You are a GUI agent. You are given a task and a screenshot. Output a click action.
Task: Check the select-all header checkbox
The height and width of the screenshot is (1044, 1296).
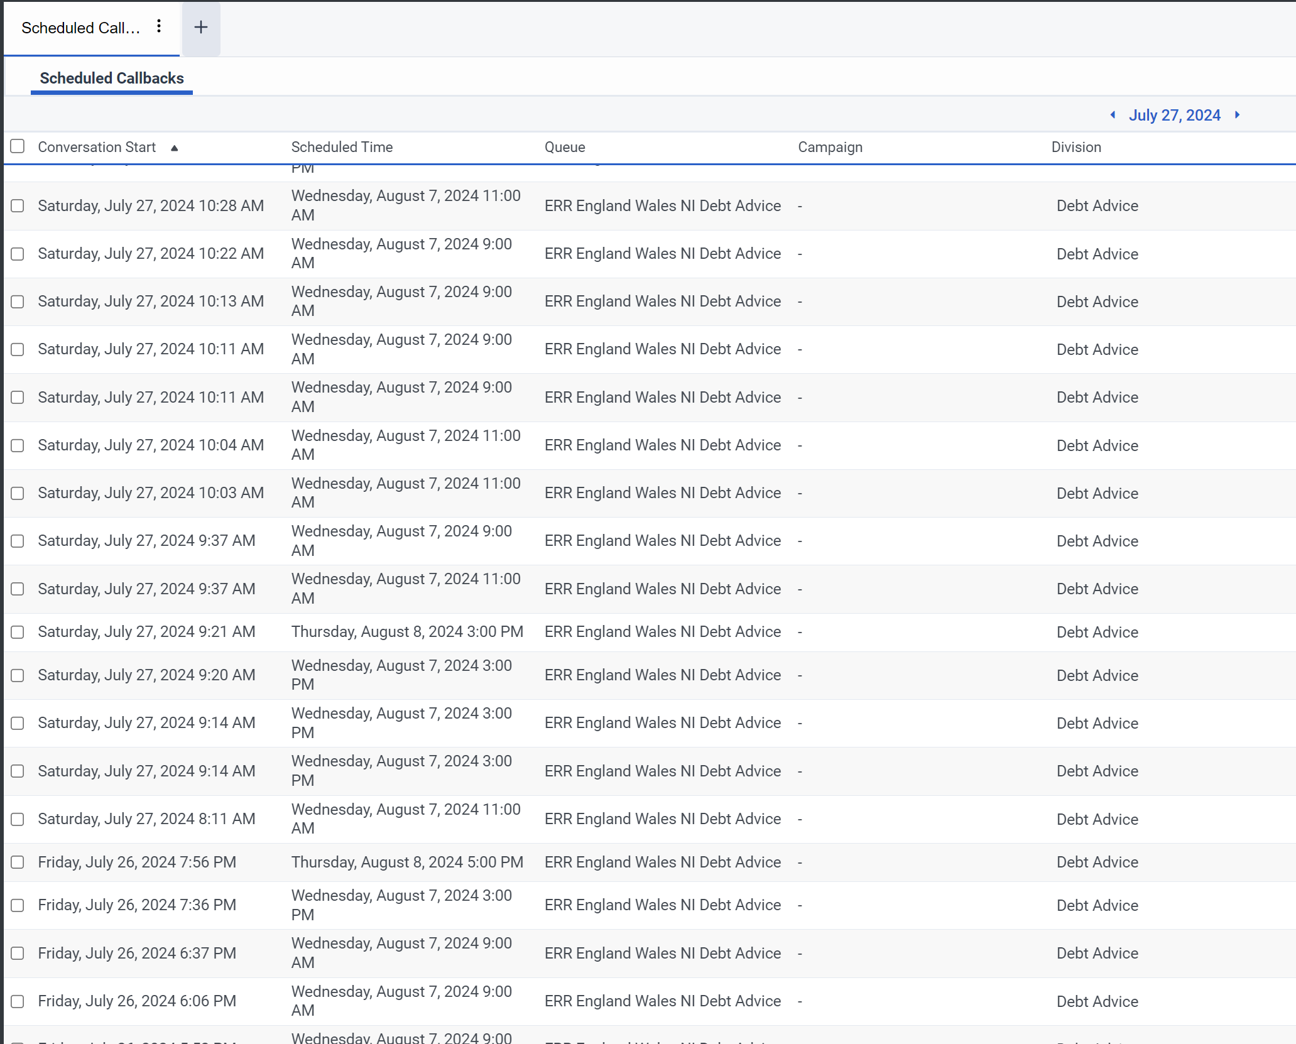pos(18,146)
